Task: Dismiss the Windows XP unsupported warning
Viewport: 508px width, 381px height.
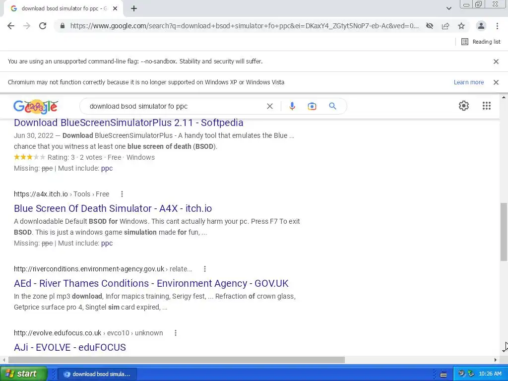Action: (x=496, y=82)
